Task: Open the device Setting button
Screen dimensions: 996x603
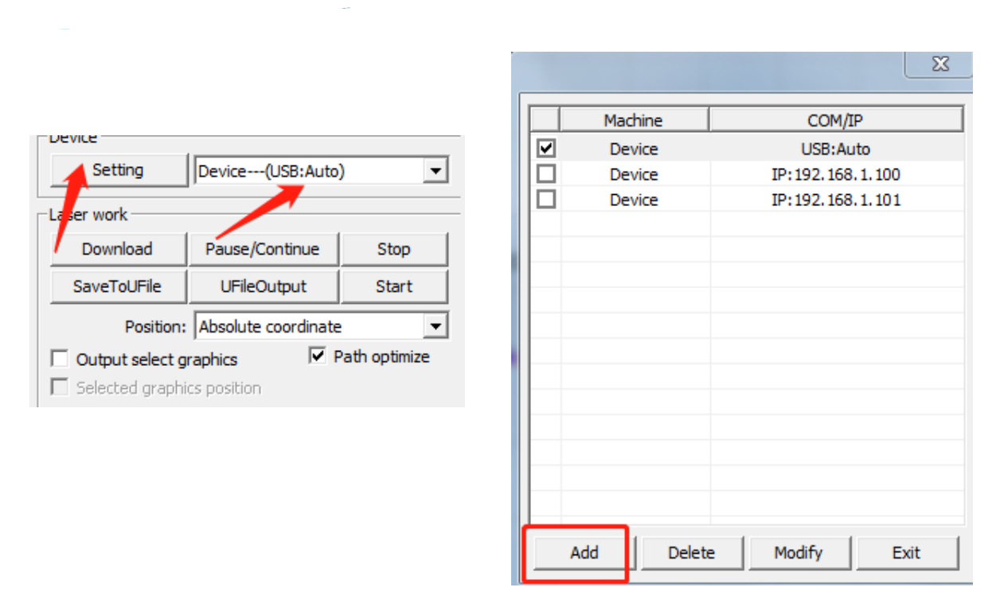Action: (x=119, y=170)
